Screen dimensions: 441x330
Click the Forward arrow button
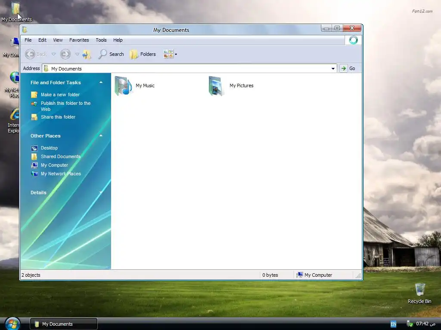[65, 54]
